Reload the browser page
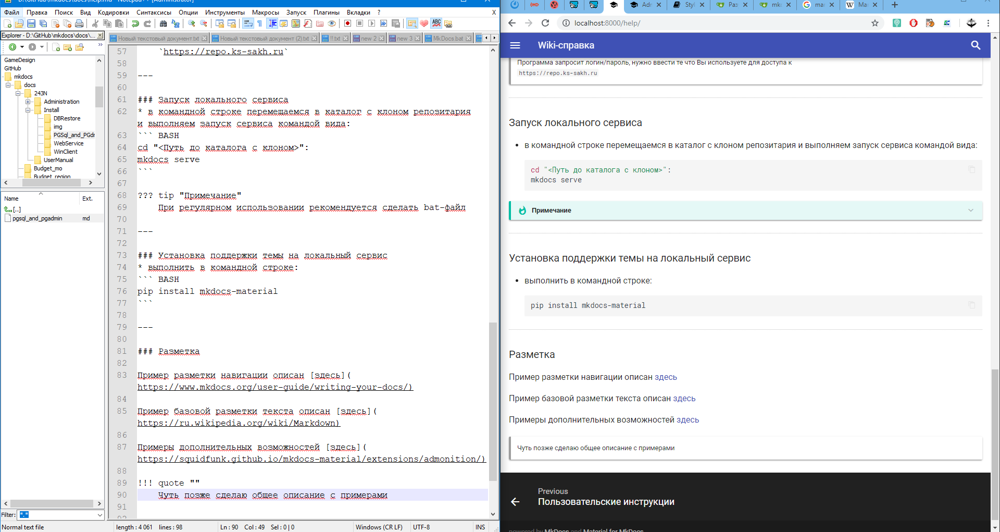This screenshot has width=1000, height=532. 545,23
